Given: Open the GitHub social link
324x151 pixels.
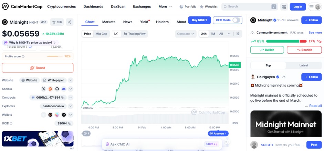Looking at the screenshot, I should pos(57,89).
